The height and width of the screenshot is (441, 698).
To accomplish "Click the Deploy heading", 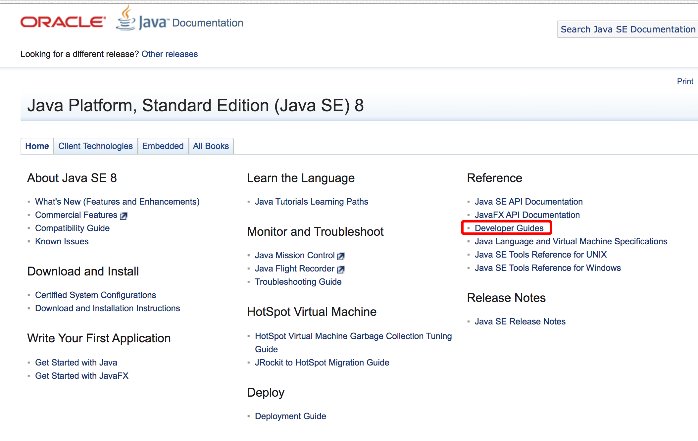I will pyautogui.click(x=266, y=393).
